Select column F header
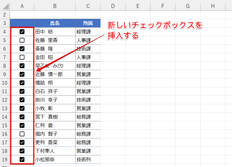The width and height of the screenshot is (232, 167). (163, 6)
